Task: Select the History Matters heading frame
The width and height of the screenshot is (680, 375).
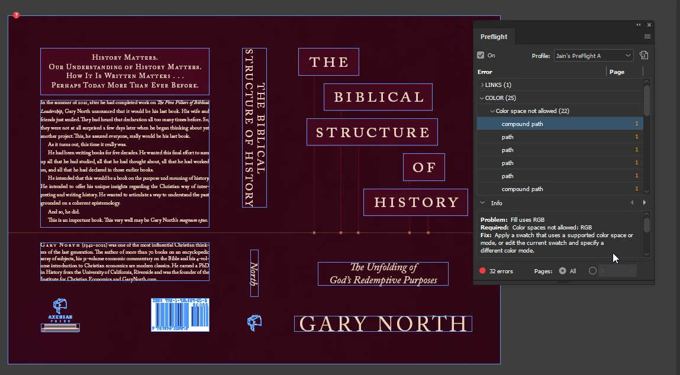Action: pyautogui.click(x=125, y=72)
